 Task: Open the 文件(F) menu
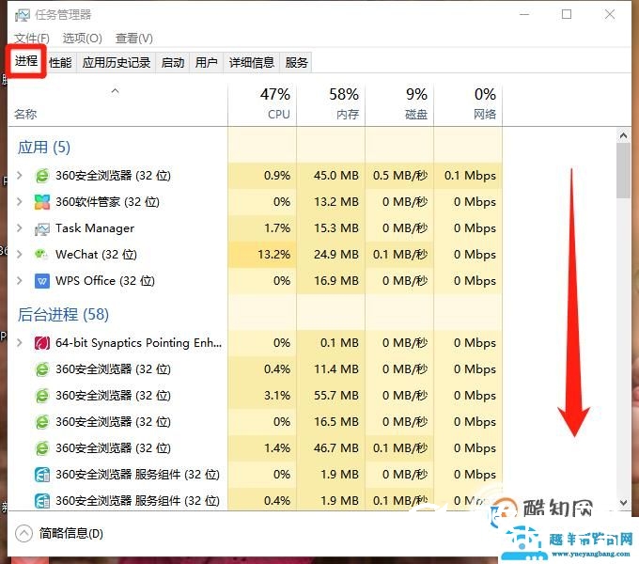click(x=32, y=39)
